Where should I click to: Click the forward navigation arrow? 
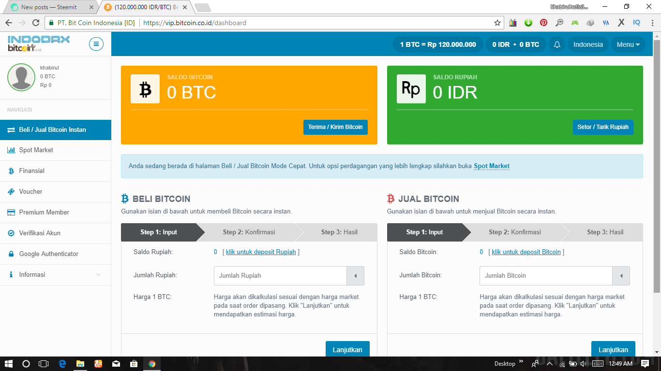point(22,23)
